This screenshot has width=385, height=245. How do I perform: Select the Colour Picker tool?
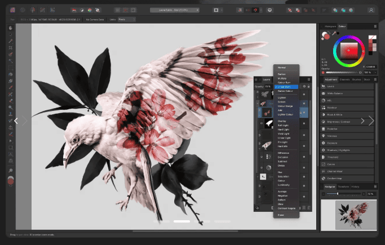coord(11,41)
